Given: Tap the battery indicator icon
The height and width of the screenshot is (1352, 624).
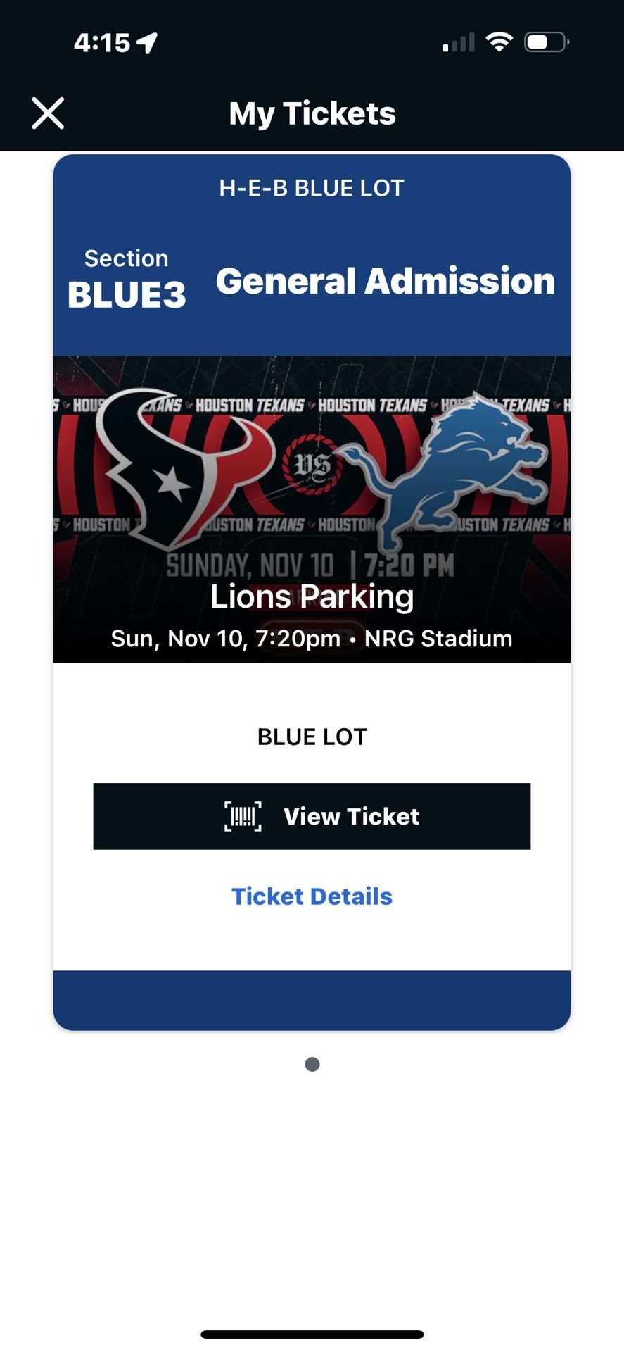Looking at the screenshot, I should tap(546, 42).
